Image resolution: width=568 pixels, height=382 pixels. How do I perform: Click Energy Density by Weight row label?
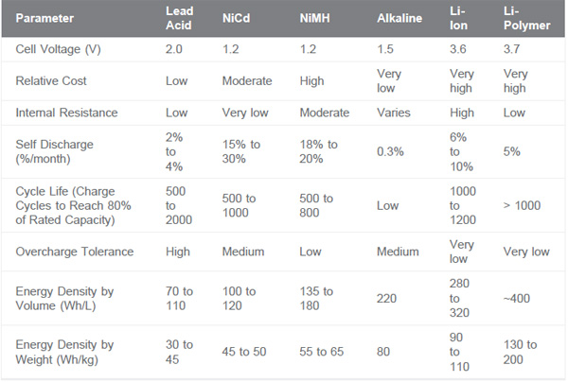click(65, 352)
